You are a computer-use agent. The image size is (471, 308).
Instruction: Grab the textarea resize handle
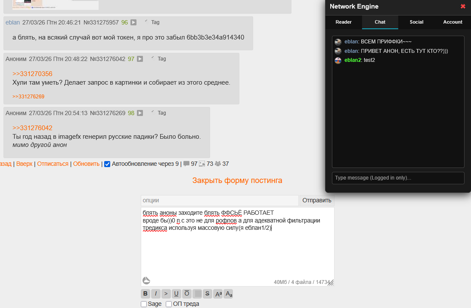(331, 283)
